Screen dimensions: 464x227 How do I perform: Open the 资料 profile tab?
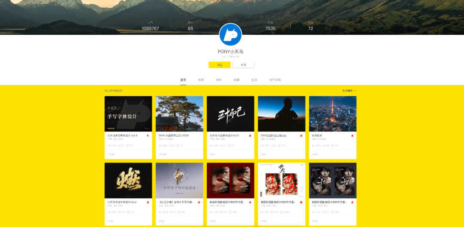(x=219, y=80)
